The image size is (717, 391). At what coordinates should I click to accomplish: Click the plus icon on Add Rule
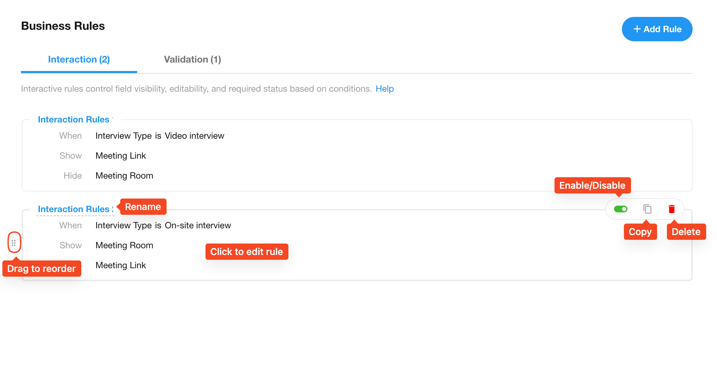pos(637,29)
